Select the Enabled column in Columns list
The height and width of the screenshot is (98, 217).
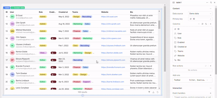[193, 42]
